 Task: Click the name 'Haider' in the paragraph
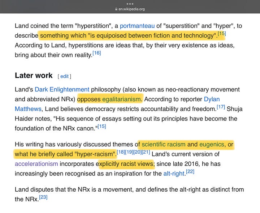25,119
